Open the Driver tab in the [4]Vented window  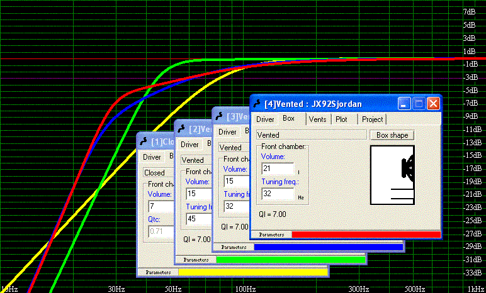[x=265, y=119]
